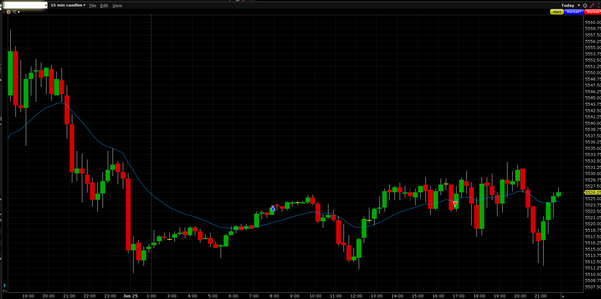Click the blue buy marker triangle on chart

(x=273, y=208)
